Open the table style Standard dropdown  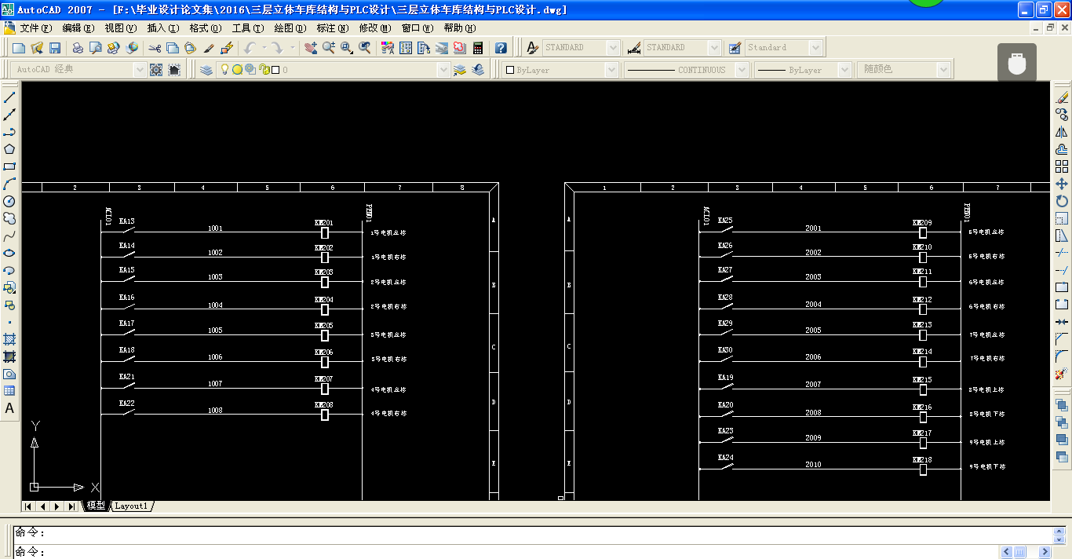tap(815, 48)
